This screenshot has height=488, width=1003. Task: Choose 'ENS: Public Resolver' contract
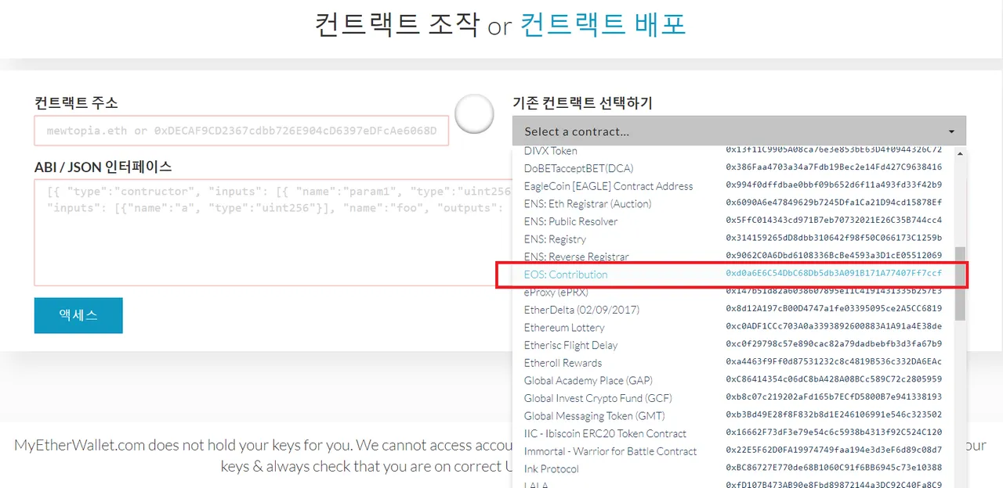pyautogui.click(x=733, y=221)
